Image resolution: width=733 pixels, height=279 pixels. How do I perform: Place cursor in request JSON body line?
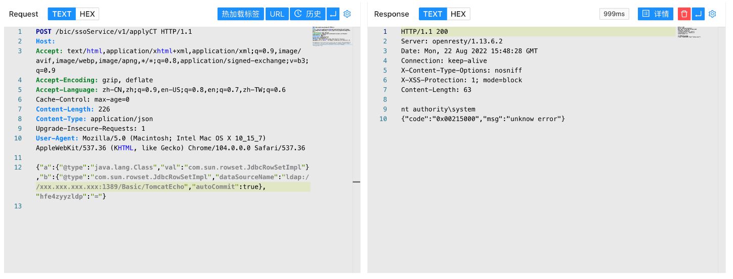172,177
